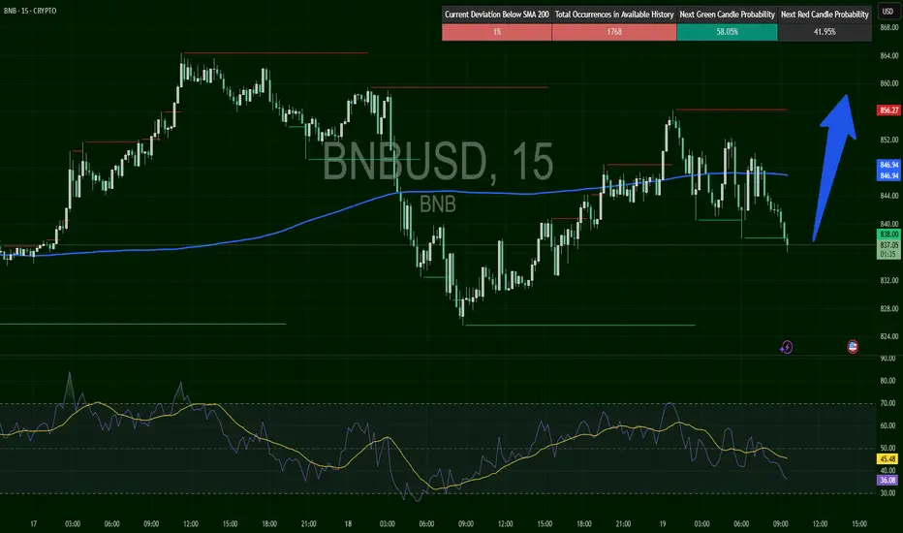Click the 864.00 price axis label

888,55
